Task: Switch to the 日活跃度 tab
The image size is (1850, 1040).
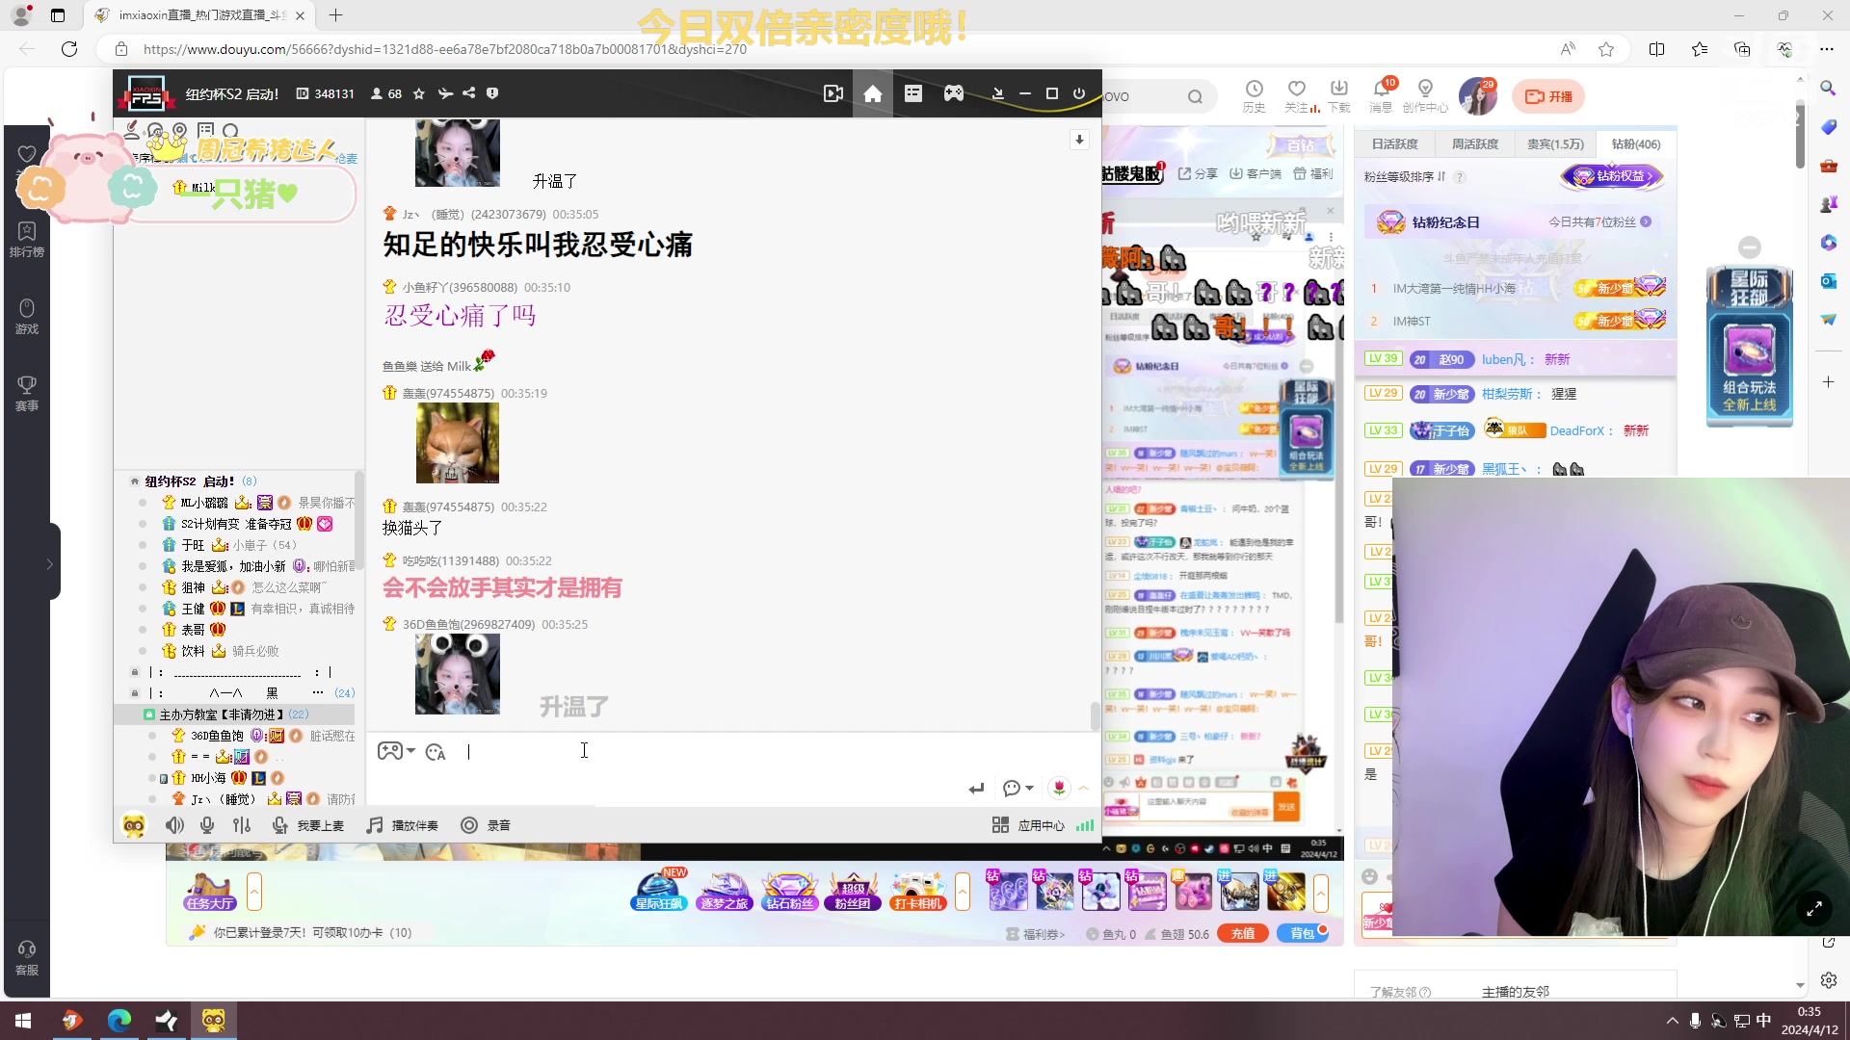Action: [x=1394, y=143]
